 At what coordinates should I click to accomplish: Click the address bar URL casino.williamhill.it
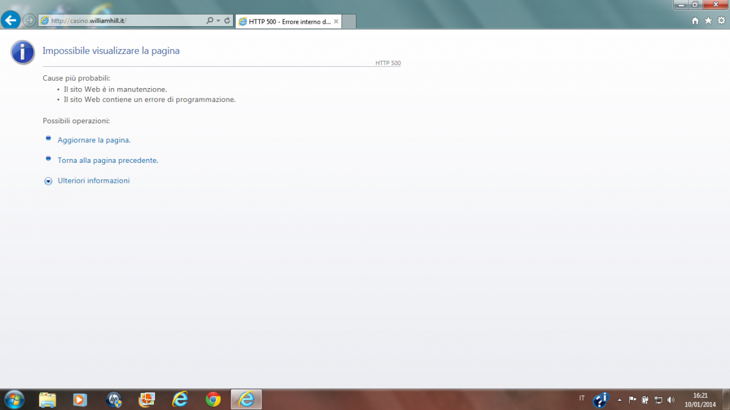point(89,21)
